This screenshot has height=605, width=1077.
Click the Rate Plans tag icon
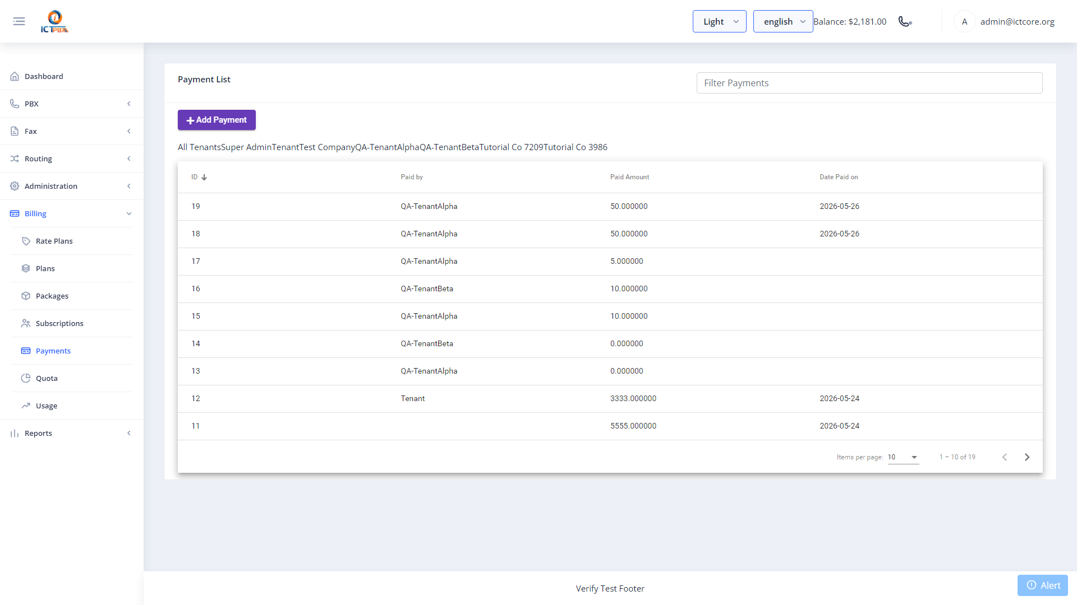[26, 241]
